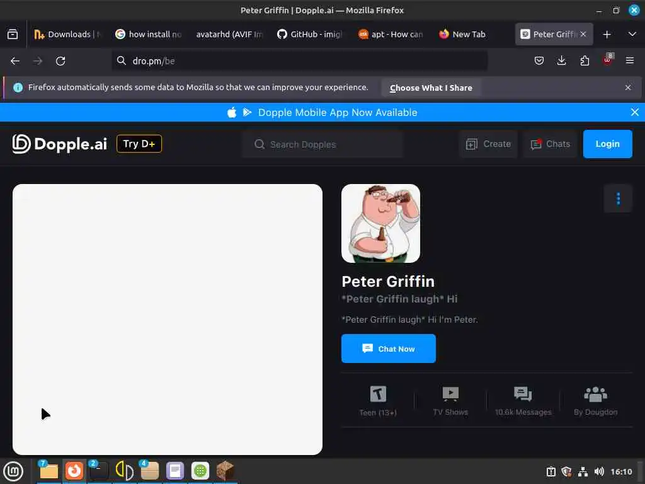Close the blue mobile app banner
Screen dimensions: 645x484
pyautogui.click(x=635, y=112)
